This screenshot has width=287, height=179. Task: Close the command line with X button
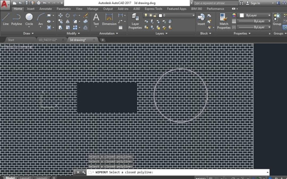pos(78,172)
